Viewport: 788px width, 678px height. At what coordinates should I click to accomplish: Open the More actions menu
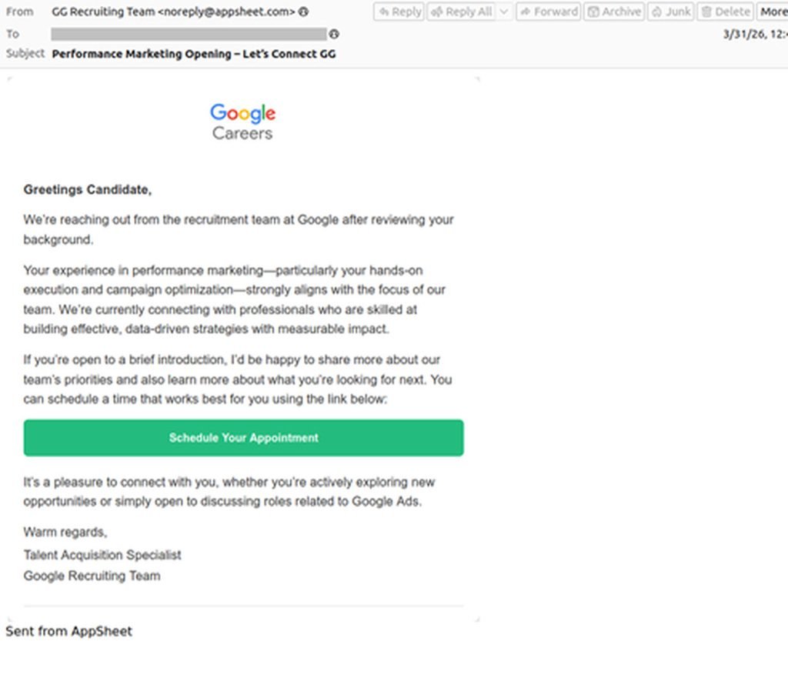pos(773,12)
